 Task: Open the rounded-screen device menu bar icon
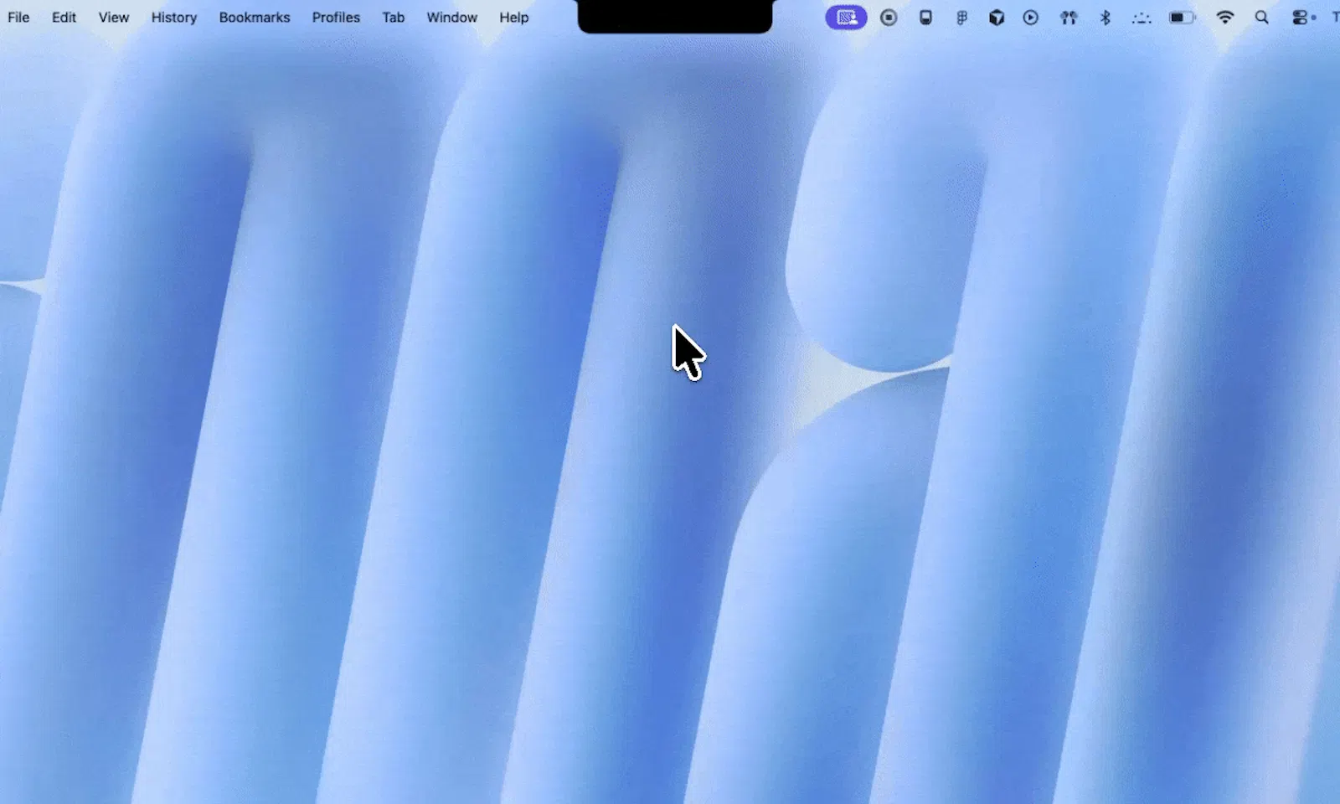[x=925, y=17]
